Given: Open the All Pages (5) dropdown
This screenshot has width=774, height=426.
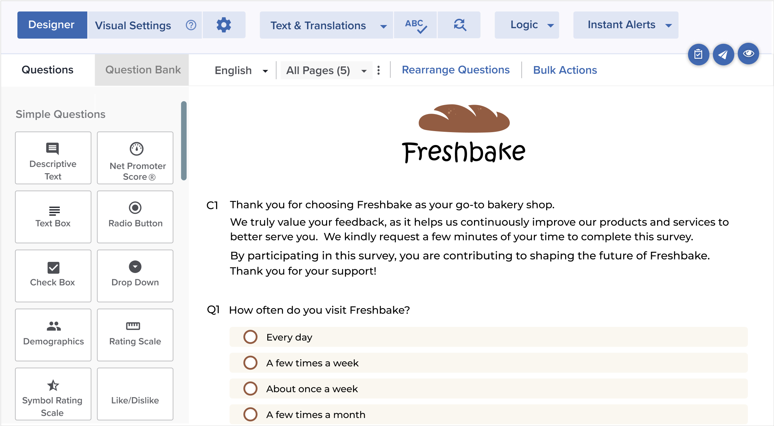Looking at the screenshot, I should click(x=326, y=70).
